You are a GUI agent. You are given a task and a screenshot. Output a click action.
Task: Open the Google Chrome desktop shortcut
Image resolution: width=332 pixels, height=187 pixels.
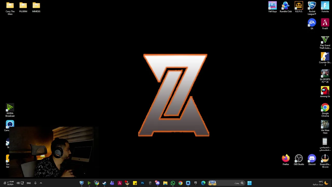tap(325, 110)
